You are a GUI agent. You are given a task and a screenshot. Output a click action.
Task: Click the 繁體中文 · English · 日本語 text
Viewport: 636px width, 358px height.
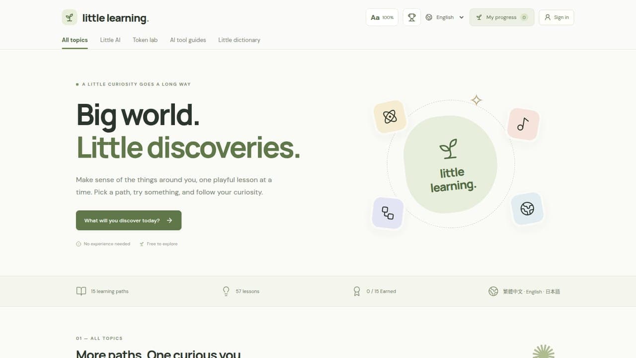tap(531, 291)
